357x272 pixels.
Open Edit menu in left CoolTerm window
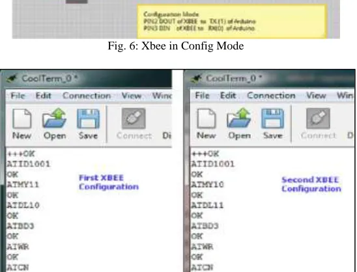tap(43, 96)
